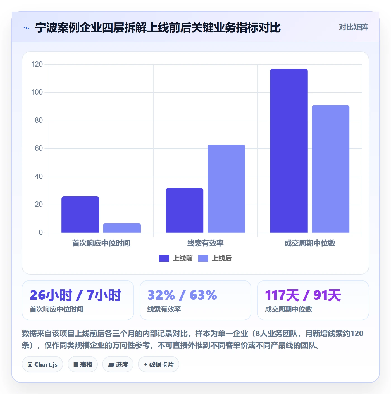The height and width of the screenshot is (394, 391).
Task: Click the 上线前 legend label text
Action: (183, 258)
